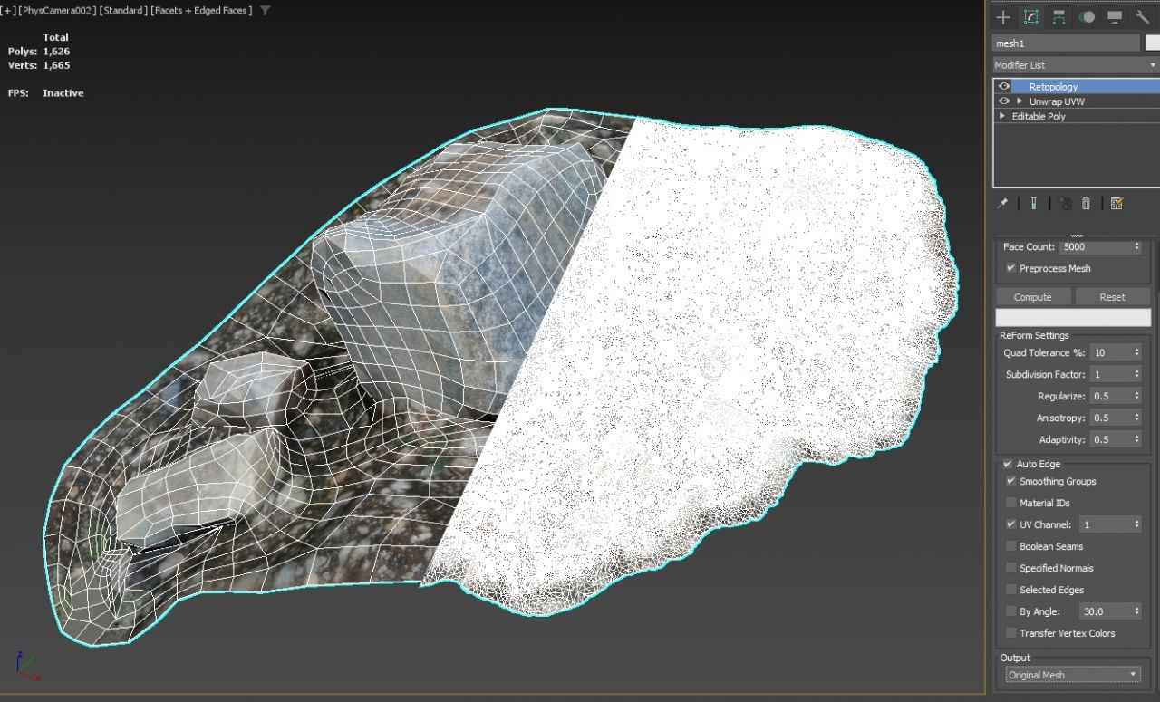Expand the Editable Poly entry
Screen dimensions: 1160x702
(x=1002, y=116)
